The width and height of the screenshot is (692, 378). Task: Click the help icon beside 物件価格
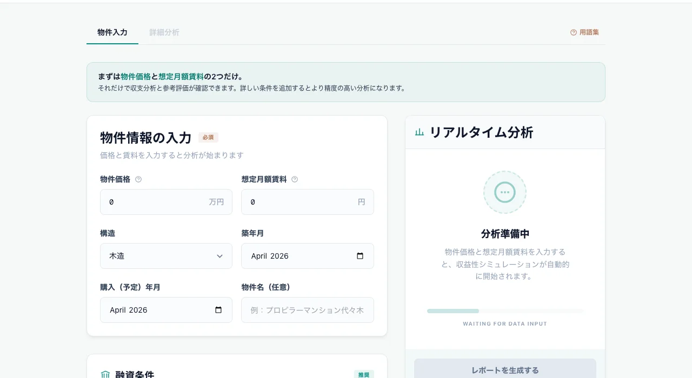pyautogui.click(x=138, y=179)
